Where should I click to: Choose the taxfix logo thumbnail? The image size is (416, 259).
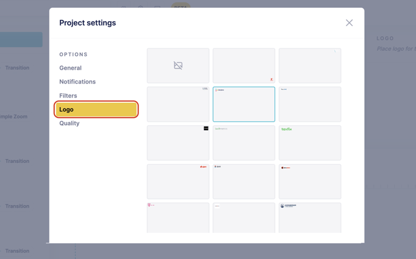tap(310, 143)
